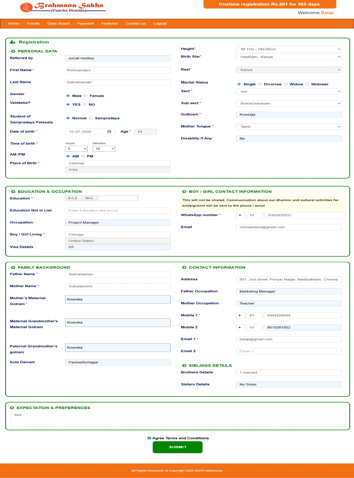Open the Height dropdown

[x=289, y=49]
